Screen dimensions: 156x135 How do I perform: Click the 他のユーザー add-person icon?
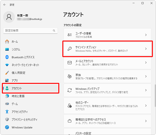70,105
